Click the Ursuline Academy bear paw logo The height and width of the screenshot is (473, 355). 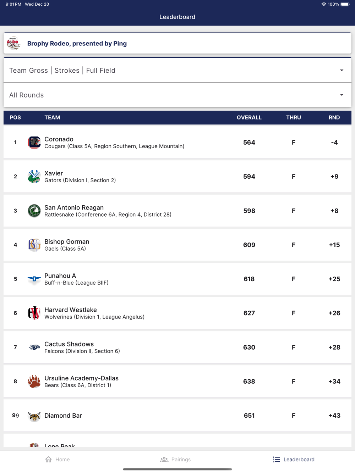34,382
